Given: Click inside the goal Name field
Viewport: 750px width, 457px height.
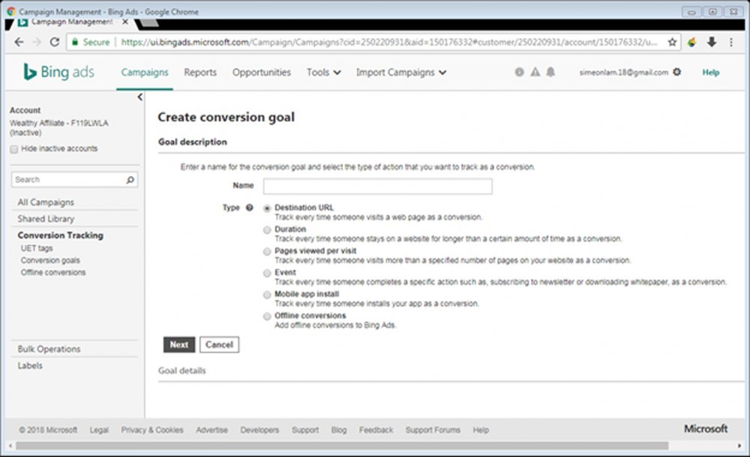Looking at the screenshot, I should click(x=377, y=186).
